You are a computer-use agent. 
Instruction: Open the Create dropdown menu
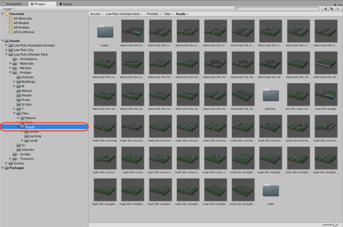click(x=9, y=9)
